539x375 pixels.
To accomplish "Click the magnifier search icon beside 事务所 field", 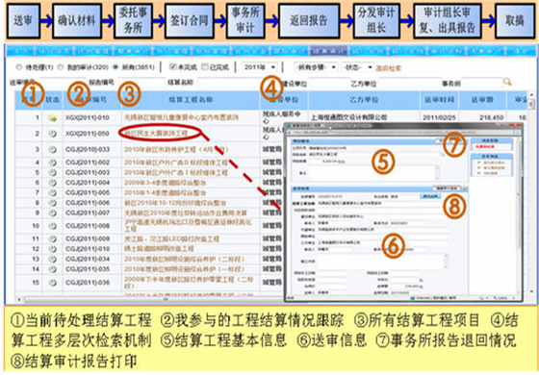I will click(x=507, y=82).
